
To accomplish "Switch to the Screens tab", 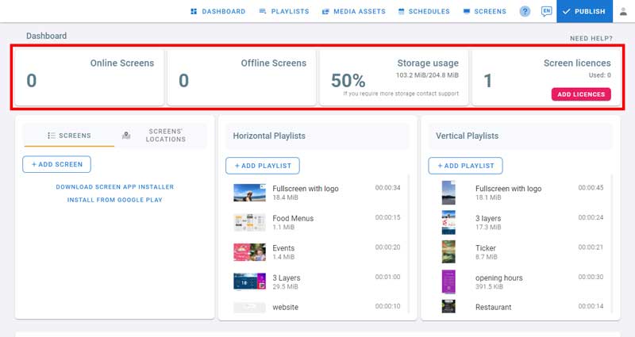I will pyautogui.click(x=68, y=136).
